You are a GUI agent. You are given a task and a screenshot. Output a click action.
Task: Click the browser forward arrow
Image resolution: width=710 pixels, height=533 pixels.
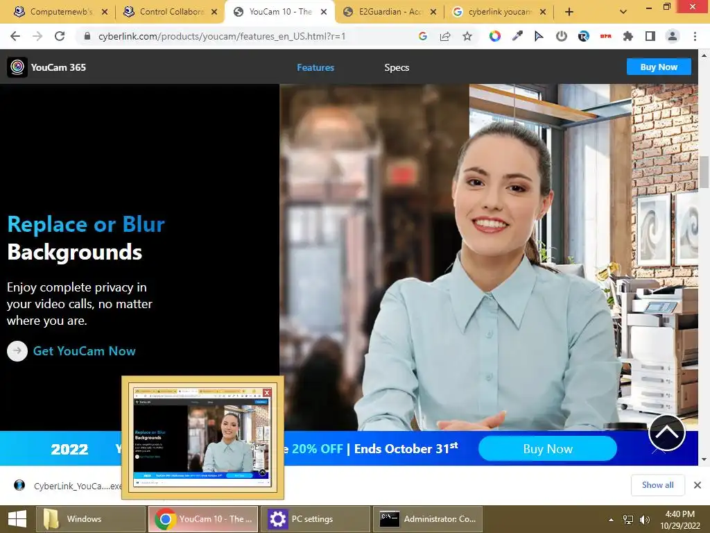pos(37,36)
